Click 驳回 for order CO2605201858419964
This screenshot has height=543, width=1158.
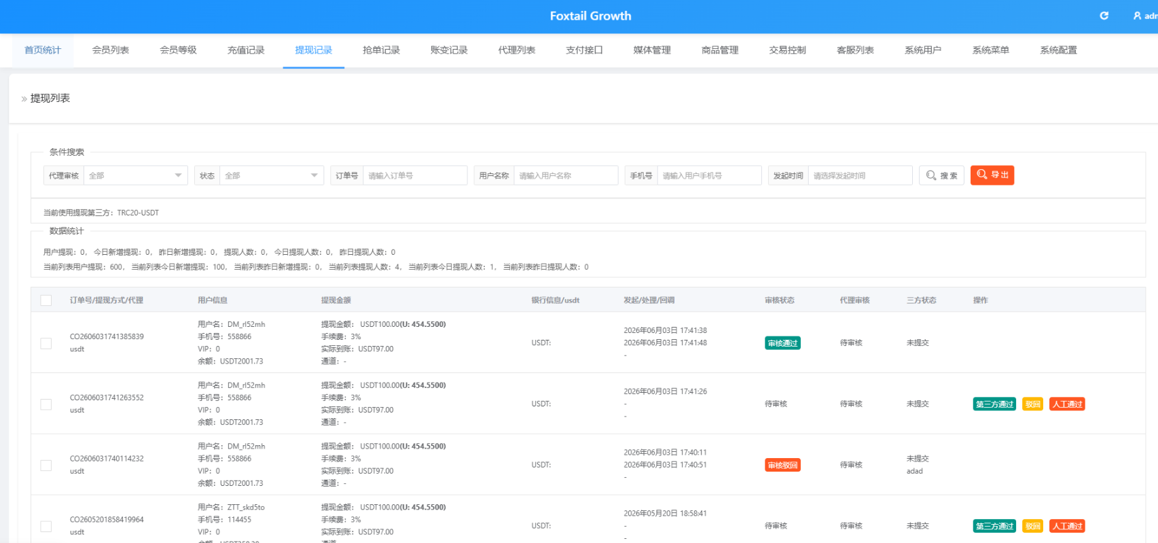pos(1033,526)
